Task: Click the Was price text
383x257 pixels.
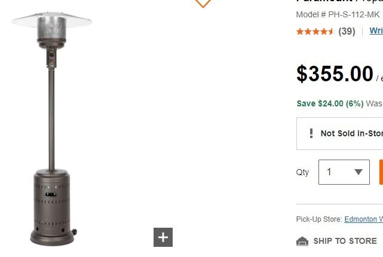Action: [374, 103]
